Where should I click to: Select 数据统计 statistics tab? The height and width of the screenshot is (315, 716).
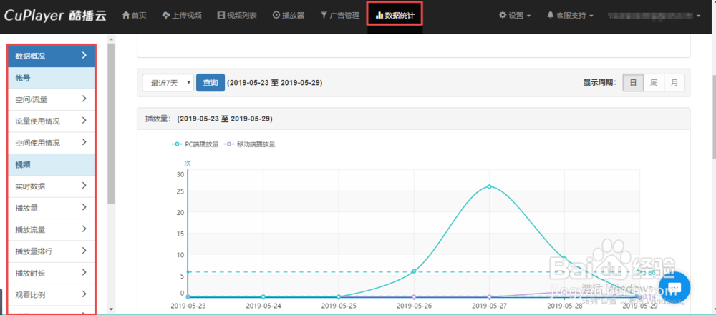[x=395, y=16]
